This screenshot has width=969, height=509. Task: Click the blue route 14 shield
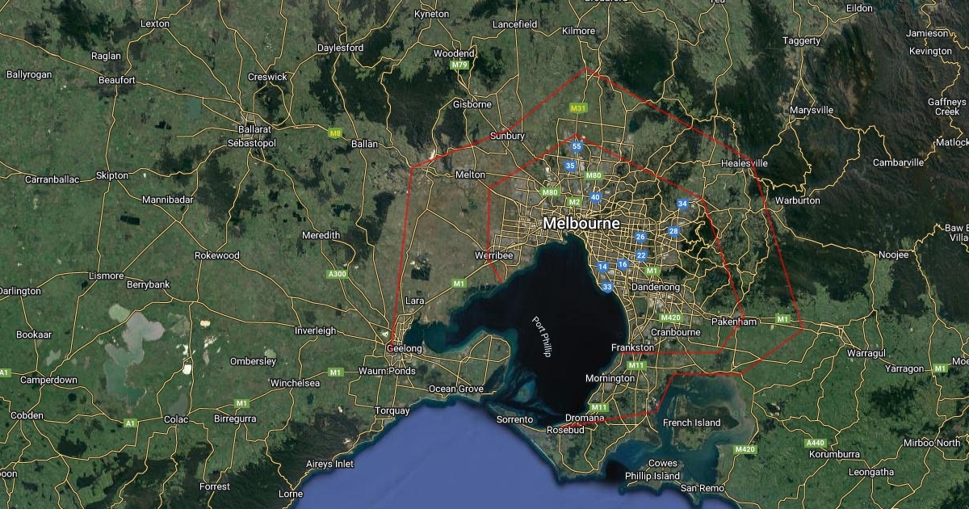pos(602,267)
